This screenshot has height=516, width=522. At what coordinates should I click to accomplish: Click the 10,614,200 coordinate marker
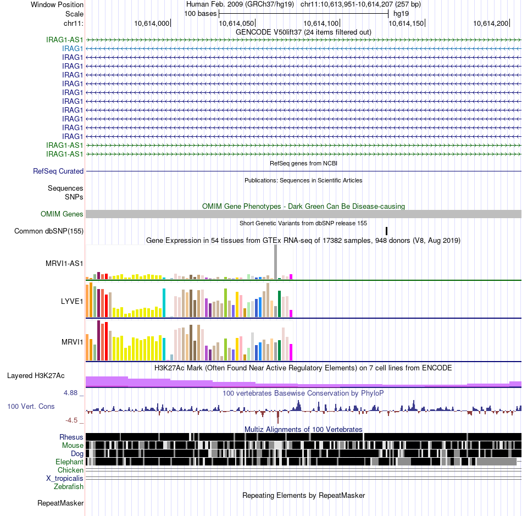point(491,23)
